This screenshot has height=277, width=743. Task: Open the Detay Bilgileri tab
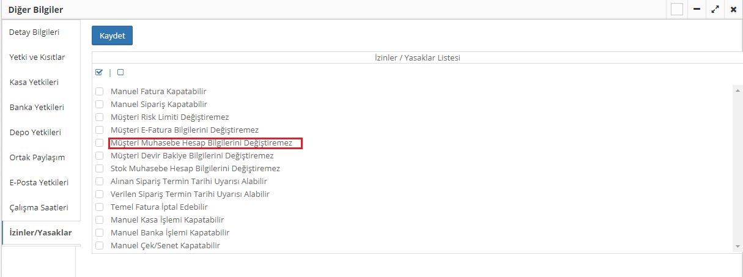pos(34,32)
